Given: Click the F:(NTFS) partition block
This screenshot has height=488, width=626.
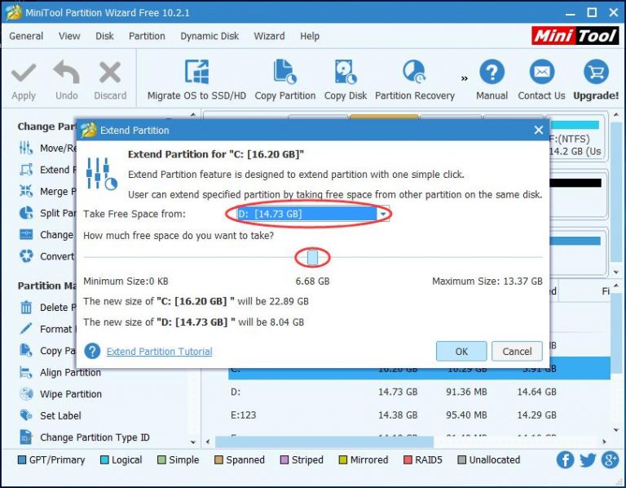Looking at the screenshot, I should coord(577,138).
